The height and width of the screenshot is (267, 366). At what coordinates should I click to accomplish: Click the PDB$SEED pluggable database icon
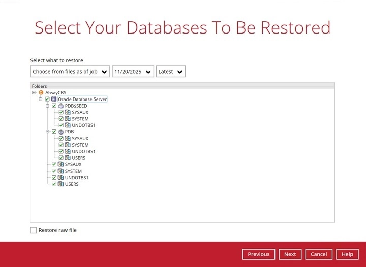click(x=61, y=106)
